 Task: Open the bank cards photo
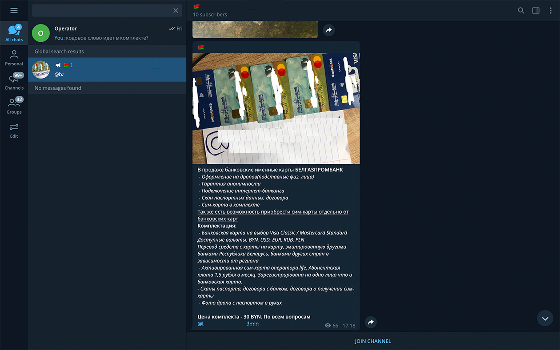point(276,108)
